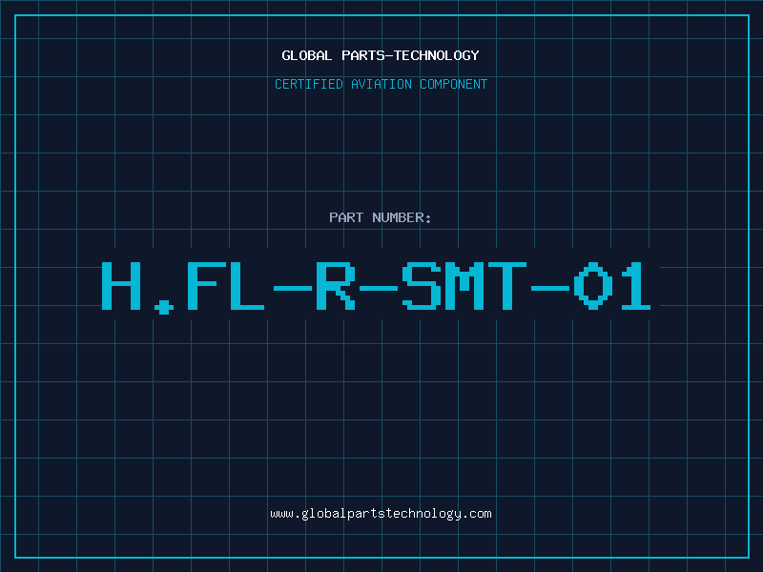Click the PART NUMBER: label
Screen dimensions: 763x572
tap(381, 217)
